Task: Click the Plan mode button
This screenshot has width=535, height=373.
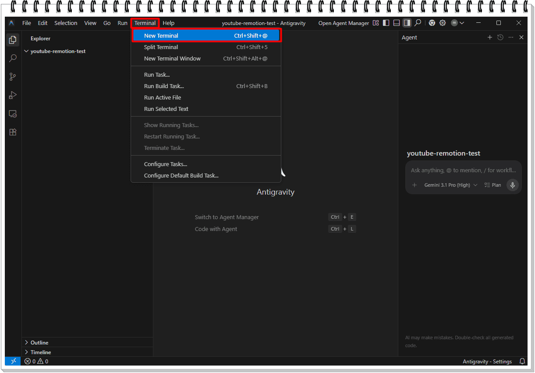Action: [x=493, y=185]
